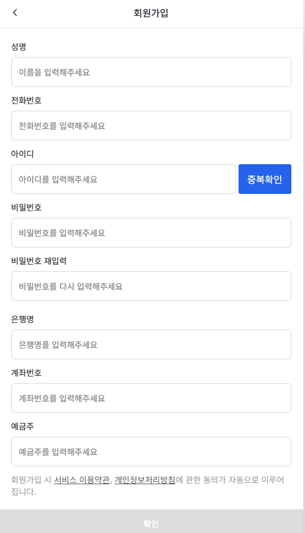This screenshot has width=305, height=533.
Task: Click the 은행명 bank name field
Action: [x=151, y=344]
